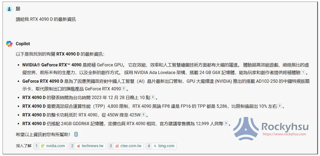Click the bold NVIDIA® GeForce RTX™ 4090 text
Image resolution: width=320 pixels, height=156 pixels.
(52, 65)
